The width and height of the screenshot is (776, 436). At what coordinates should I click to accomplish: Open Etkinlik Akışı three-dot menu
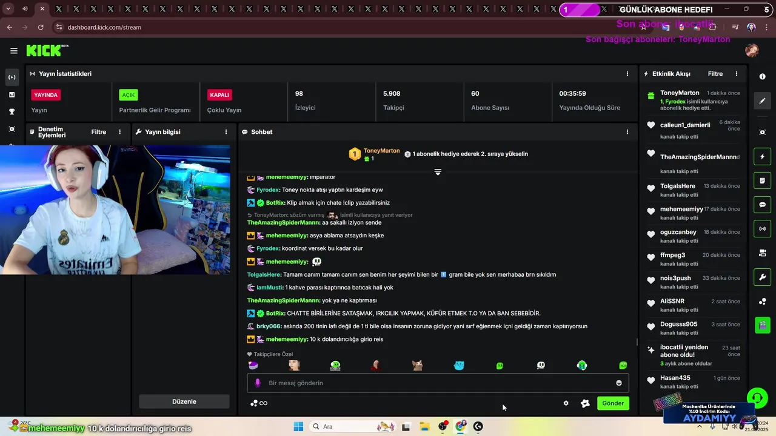click(x=737, y=74)
